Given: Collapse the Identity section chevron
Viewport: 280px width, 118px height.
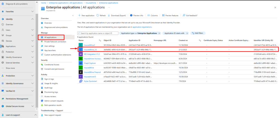Looking at the screenshot, I should point(33,19).
